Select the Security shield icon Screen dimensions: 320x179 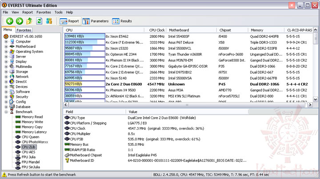(x=12, y=97)
